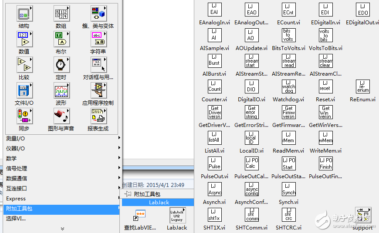The width and height of the screenshot is (379, 233).
Task: Select the AIStreamStart VI icon
Action: [x=251, y=61]
